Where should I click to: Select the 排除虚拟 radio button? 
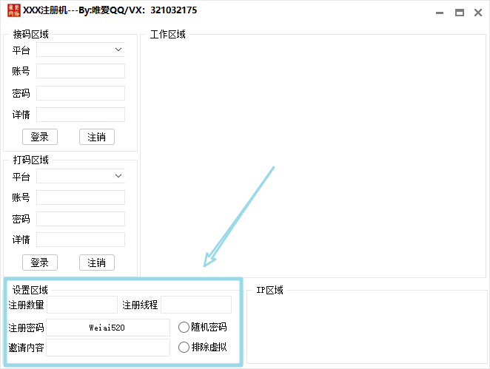click(184, 347)
